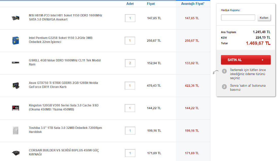Click the Corsair power supply image
The image size is (280, 161).
(x=16, y=153)
